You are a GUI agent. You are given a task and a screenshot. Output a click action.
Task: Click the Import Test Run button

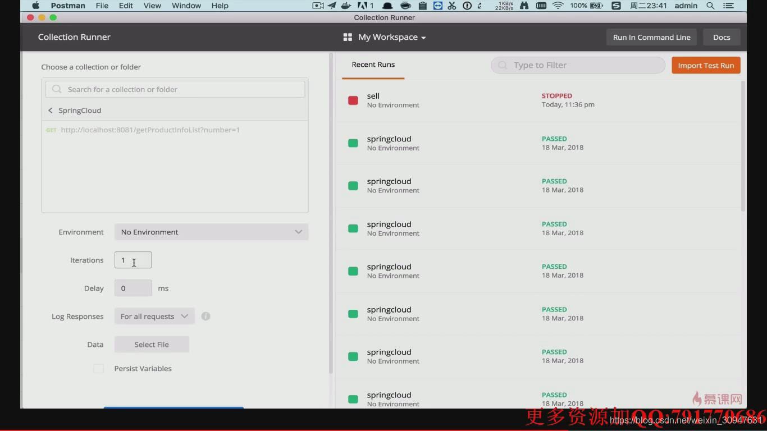point(706,65)
